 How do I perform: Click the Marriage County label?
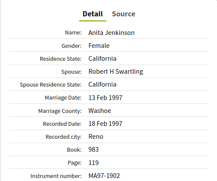pyautogui.click(x=60, y=111)
